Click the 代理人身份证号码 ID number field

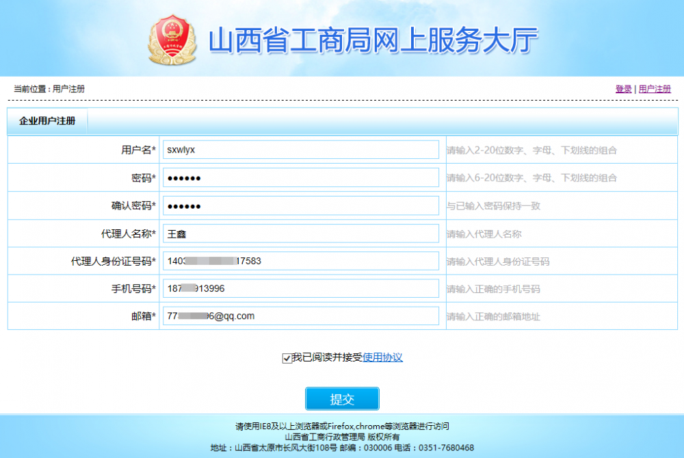(300, 261)
